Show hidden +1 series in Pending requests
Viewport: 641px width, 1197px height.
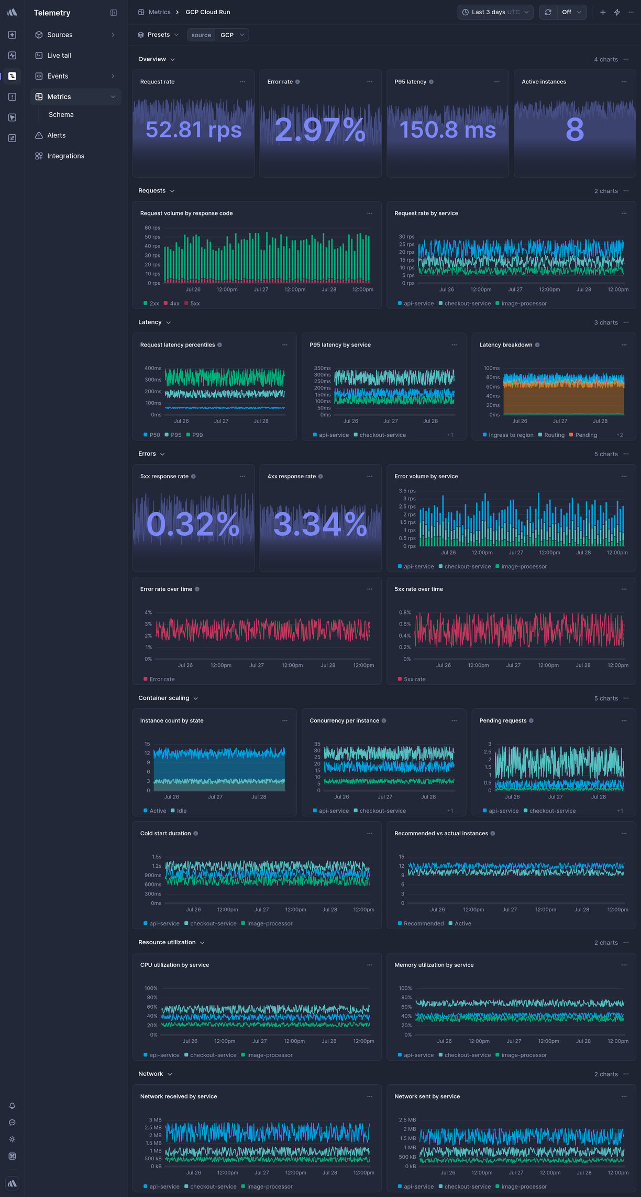pos(620,811)
